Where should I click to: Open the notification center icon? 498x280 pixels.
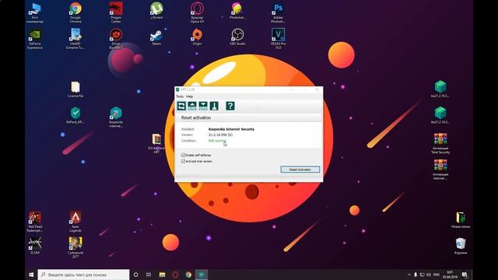465,275
